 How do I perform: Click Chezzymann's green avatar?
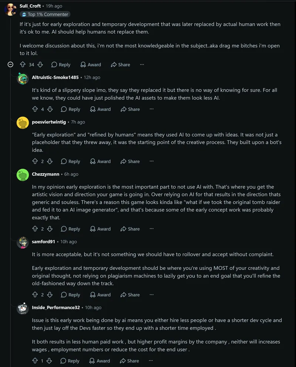[x=23, y=175]
